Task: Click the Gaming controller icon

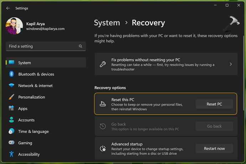Action: coord(11,143)
